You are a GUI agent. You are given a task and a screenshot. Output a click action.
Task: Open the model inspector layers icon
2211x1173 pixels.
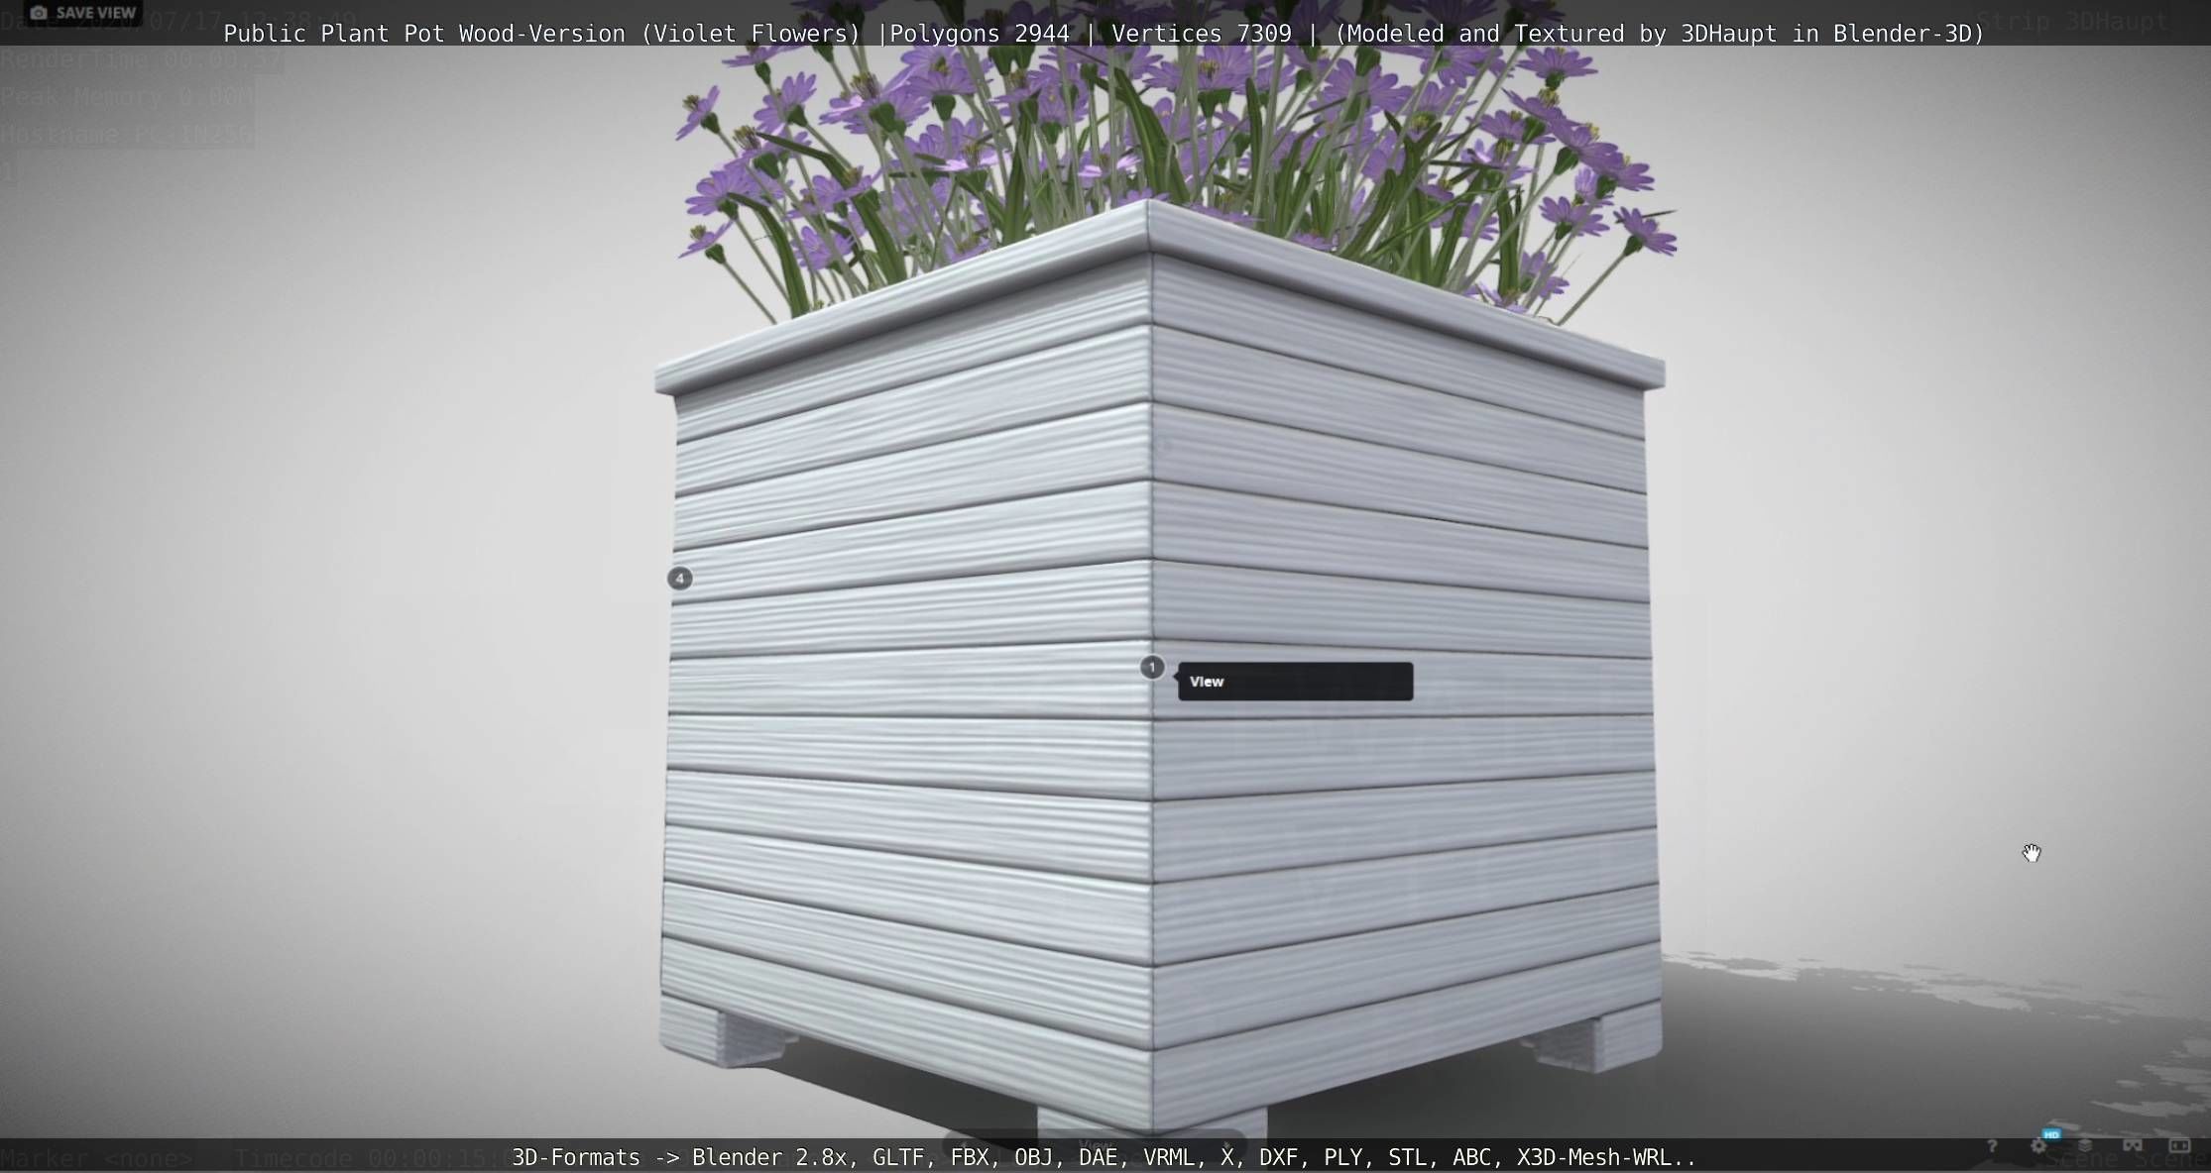point(2085,1146)
